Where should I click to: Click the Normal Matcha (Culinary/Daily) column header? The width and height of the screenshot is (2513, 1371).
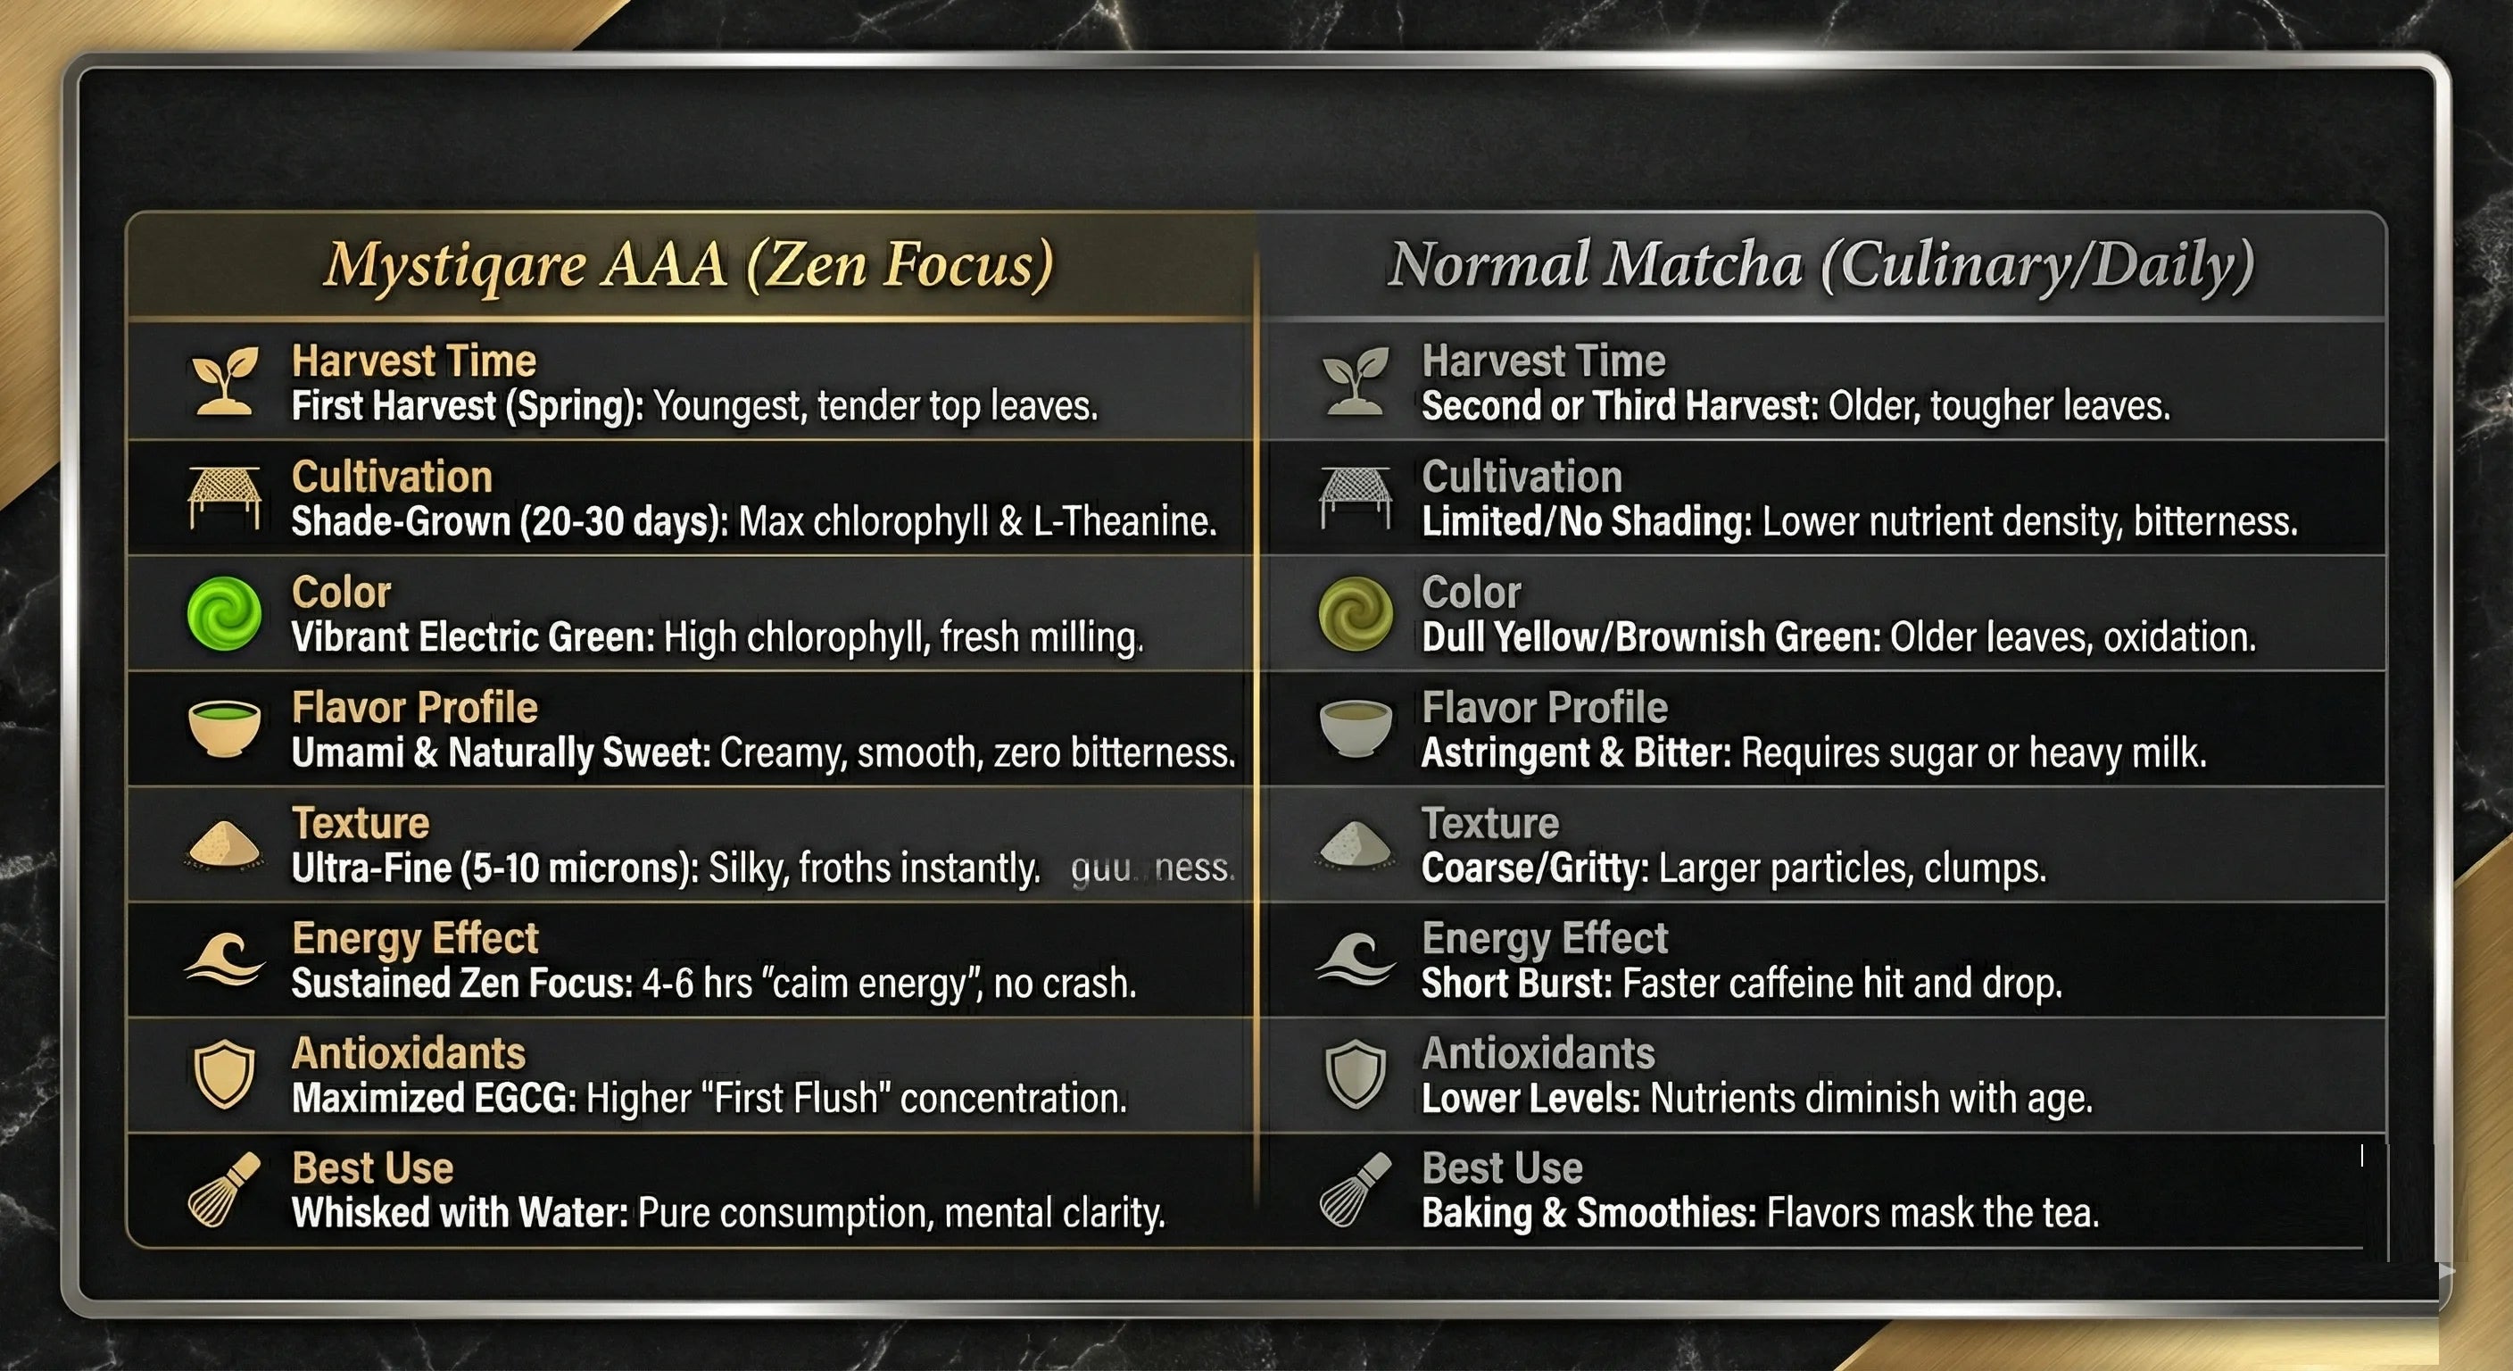coord(1820,265)
